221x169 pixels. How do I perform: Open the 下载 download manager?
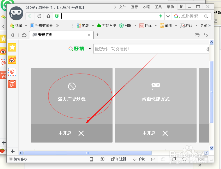(139, 159)
